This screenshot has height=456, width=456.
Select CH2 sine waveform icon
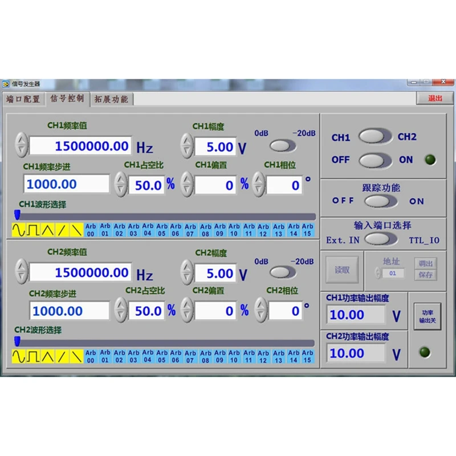pos(19,356)
